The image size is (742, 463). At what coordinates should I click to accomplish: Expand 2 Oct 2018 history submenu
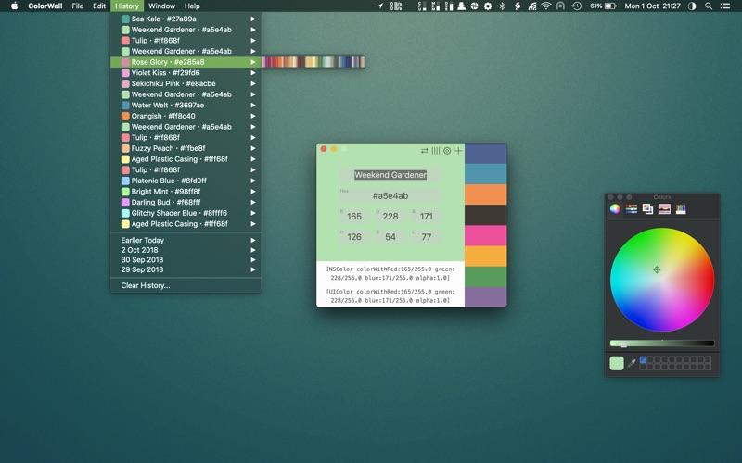pos(186,250)
